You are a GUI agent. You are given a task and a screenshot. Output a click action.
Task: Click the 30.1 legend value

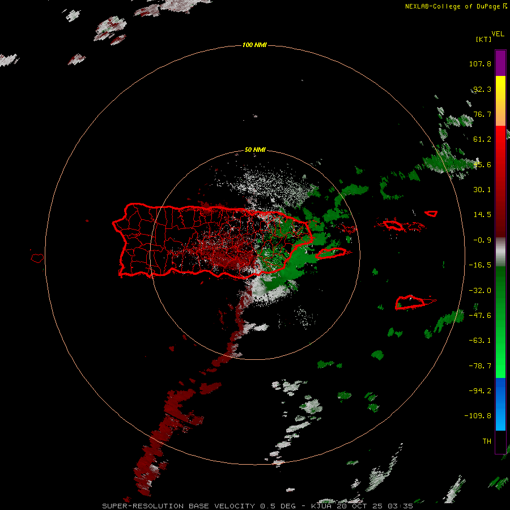tap(482, 190)
